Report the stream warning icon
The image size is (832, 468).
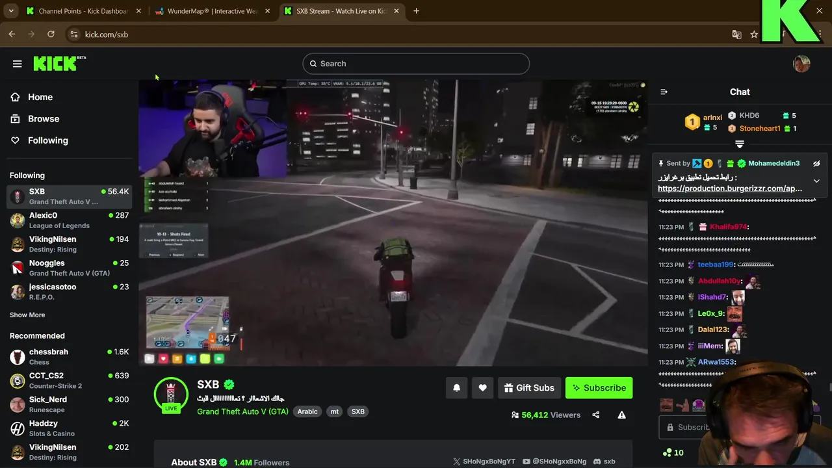(x=621, y=415)
